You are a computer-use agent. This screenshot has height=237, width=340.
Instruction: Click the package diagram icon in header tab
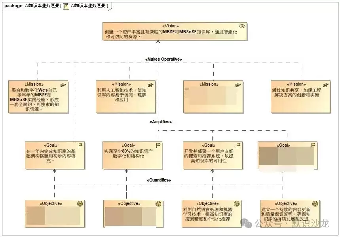(66, 6)
